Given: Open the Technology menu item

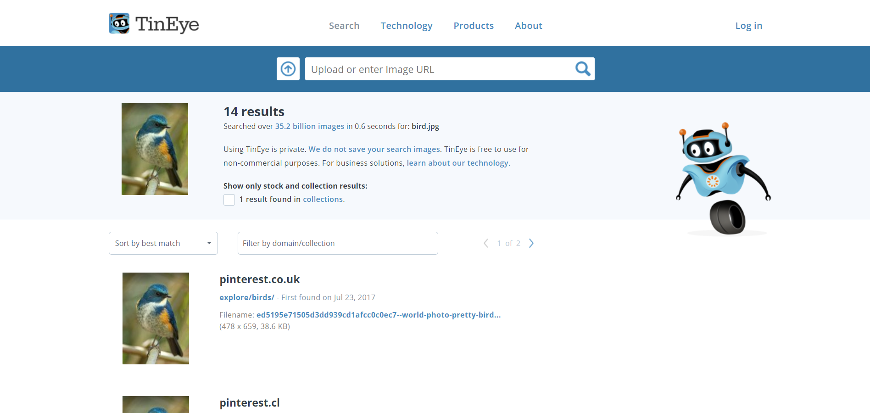Looking at the screenshot, I should click(x=407, y=26).
